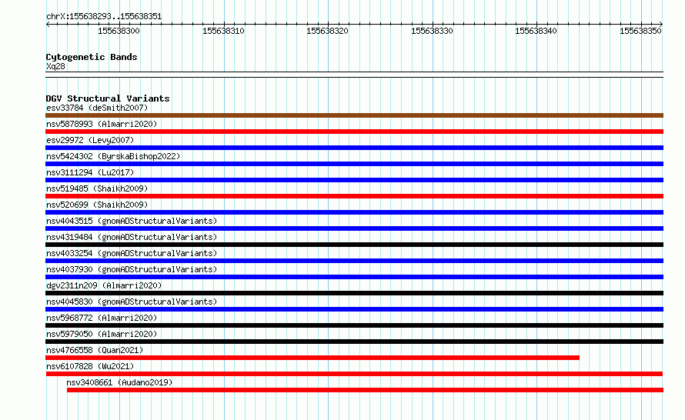Image resolution: width=685 pixels, height=420 pixels.
Task: Click the blue nsv4043515 variant bar
Action: (354, 228)
